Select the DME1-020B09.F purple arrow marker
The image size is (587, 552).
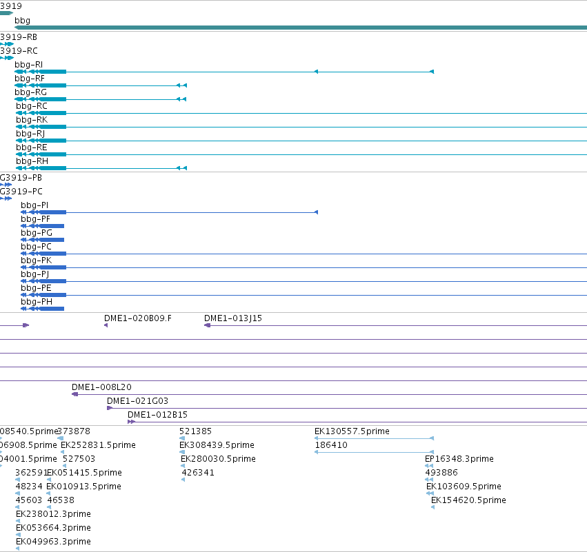coord(106,325)
